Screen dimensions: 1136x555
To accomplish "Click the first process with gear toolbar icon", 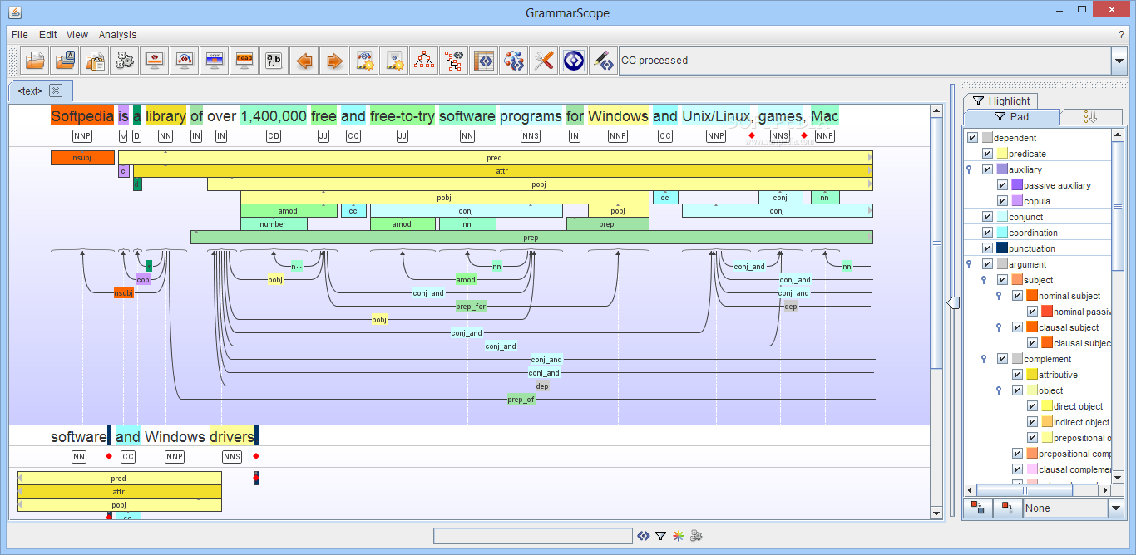I will pyautogui.click(x=364, y=61).
